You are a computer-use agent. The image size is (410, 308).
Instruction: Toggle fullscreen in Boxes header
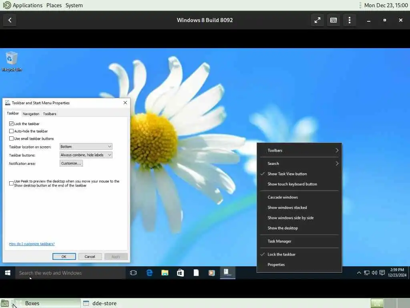pyautogui.click(x=318, y=20)
